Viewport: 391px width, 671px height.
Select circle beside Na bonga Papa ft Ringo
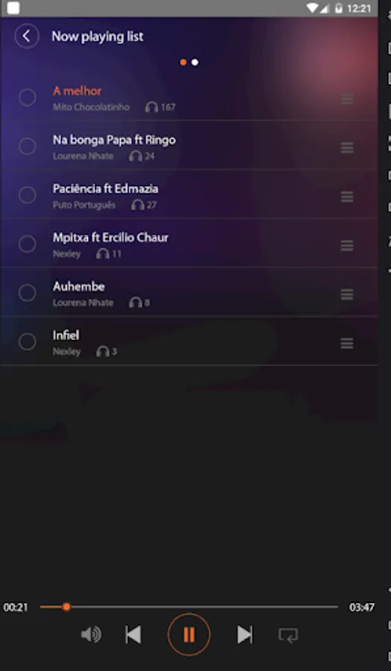click(x=28, y=146)
